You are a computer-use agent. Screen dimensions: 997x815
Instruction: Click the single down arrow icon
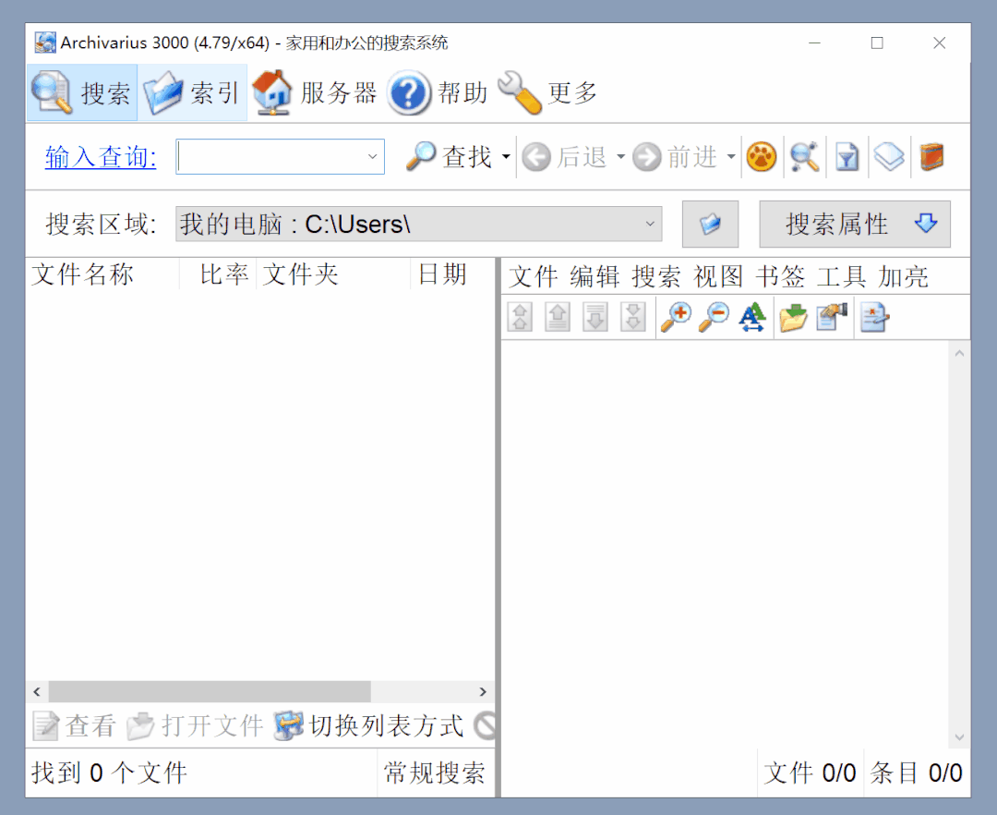[x=595, y=317]
